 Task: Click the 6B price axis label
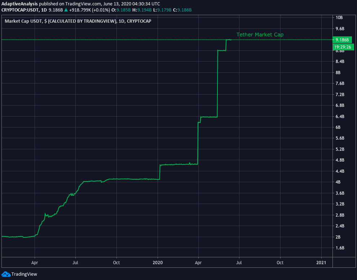tap(338, 127)
